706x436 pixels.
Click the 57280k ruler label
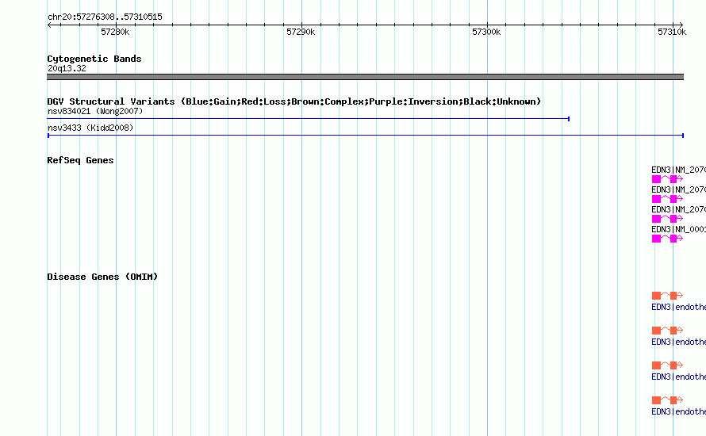tap(115, 32)
